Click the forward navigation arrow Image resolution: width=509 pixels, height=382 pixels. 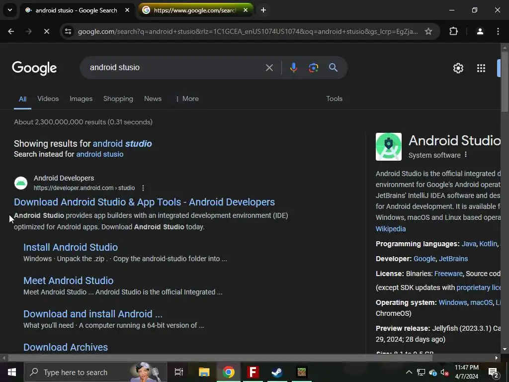point(28,31)
